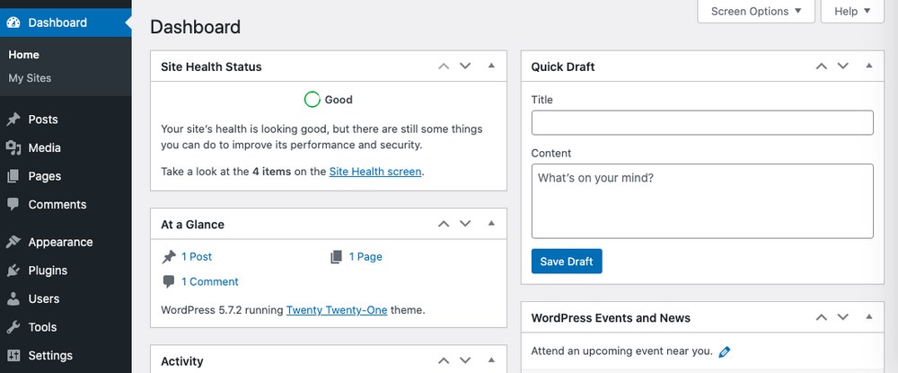Image resolution: width=898 pixels, height=373 pixels.
Task: Open the Twenty Twenty-One theme link
Action: (337, 311)
